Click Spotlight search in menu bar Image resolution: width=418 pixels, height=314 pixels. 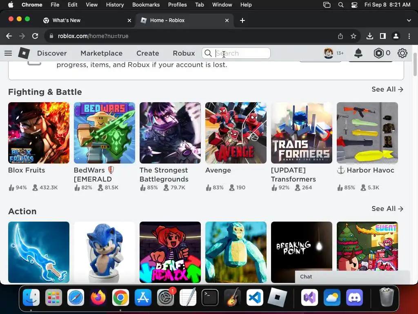point(341,5)
